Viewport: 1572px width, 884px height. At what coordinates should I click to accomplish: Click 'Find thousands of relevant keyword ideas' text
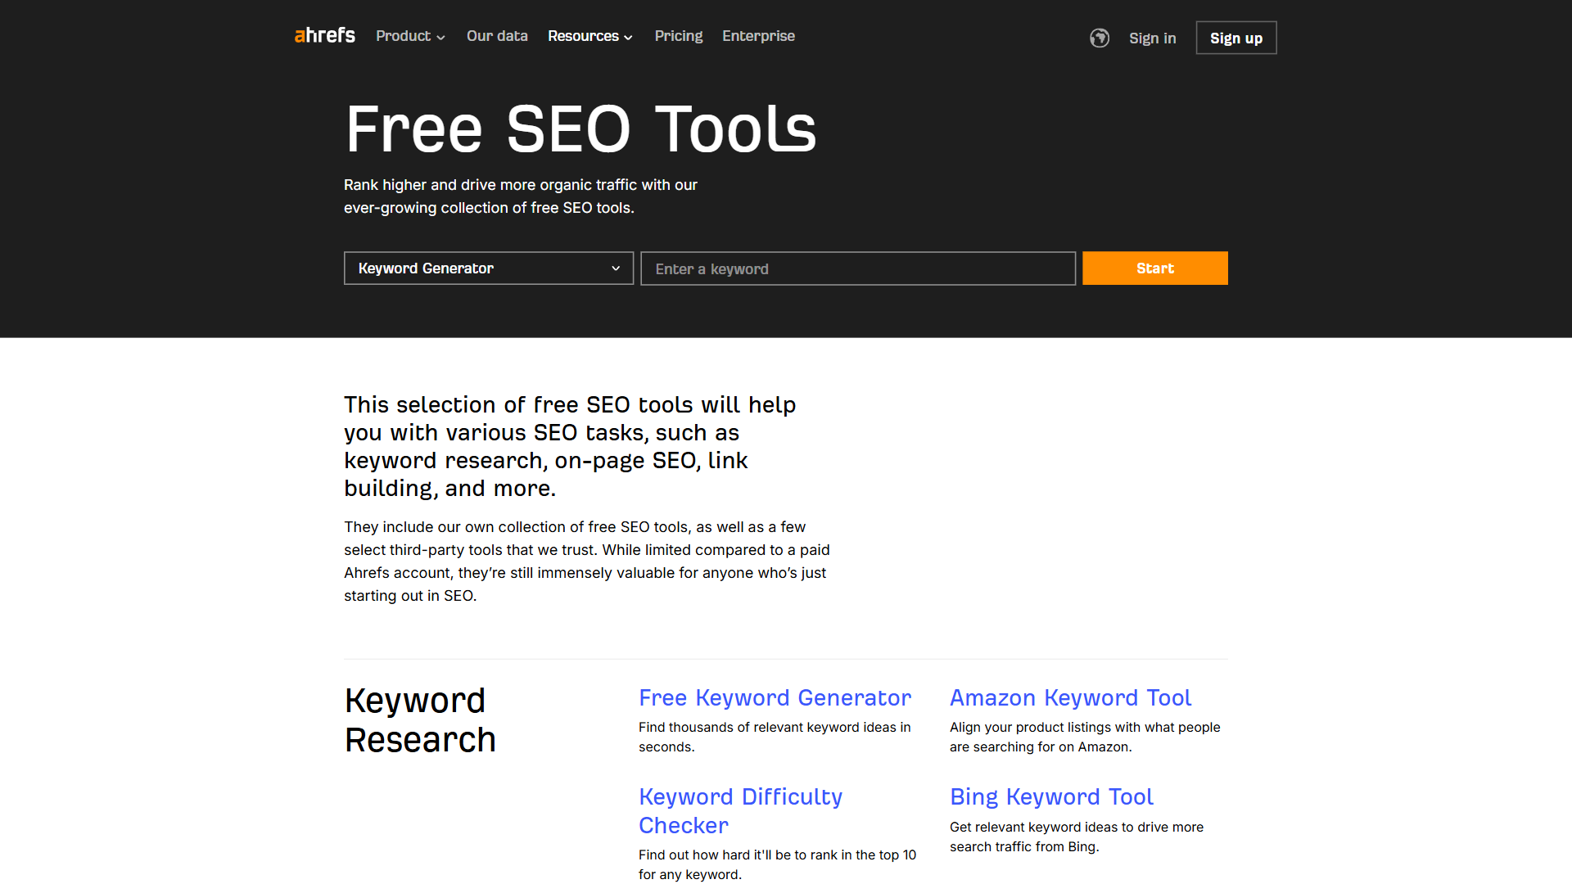click(775, 737)
